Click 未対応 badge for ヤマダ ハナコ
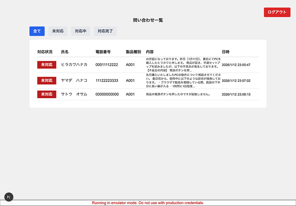This screenshot has width=296, height=206. 47,81
